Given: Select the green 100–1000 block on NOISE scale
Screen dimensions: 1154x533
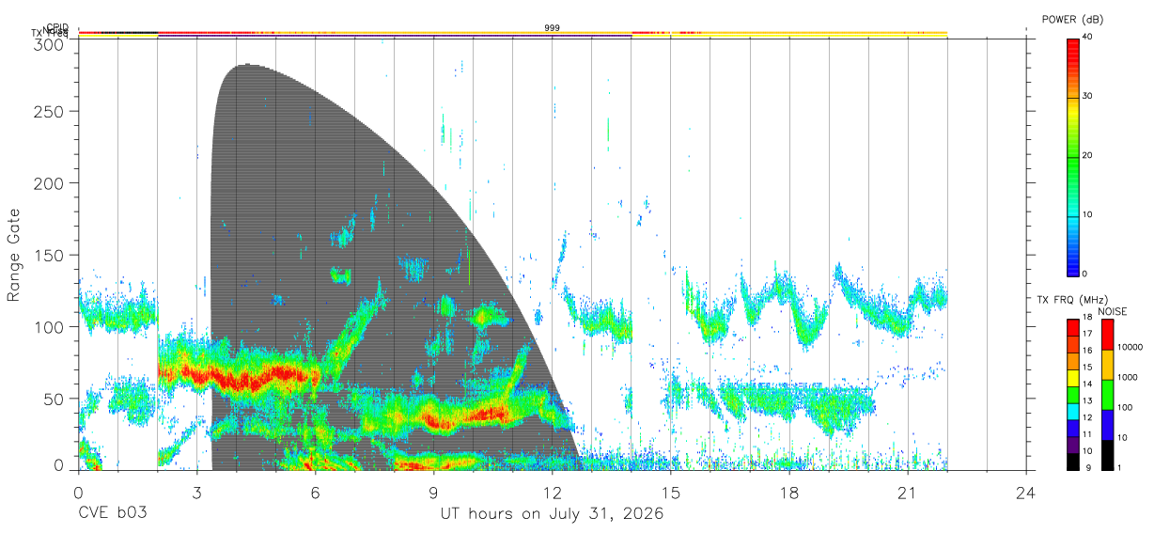Looking at the screenshot, I should click(x=1108, y=395).
